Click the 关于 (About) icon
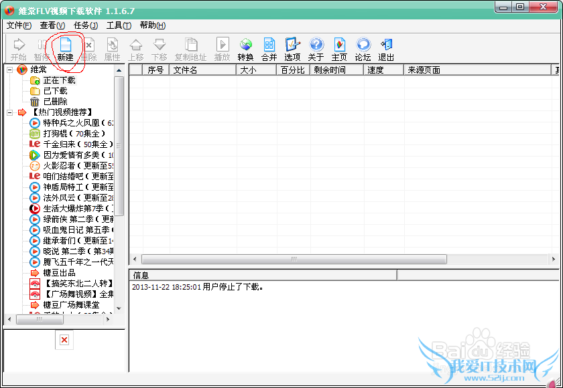Viewport: 563px width, 388px height. tap(316, 49)
